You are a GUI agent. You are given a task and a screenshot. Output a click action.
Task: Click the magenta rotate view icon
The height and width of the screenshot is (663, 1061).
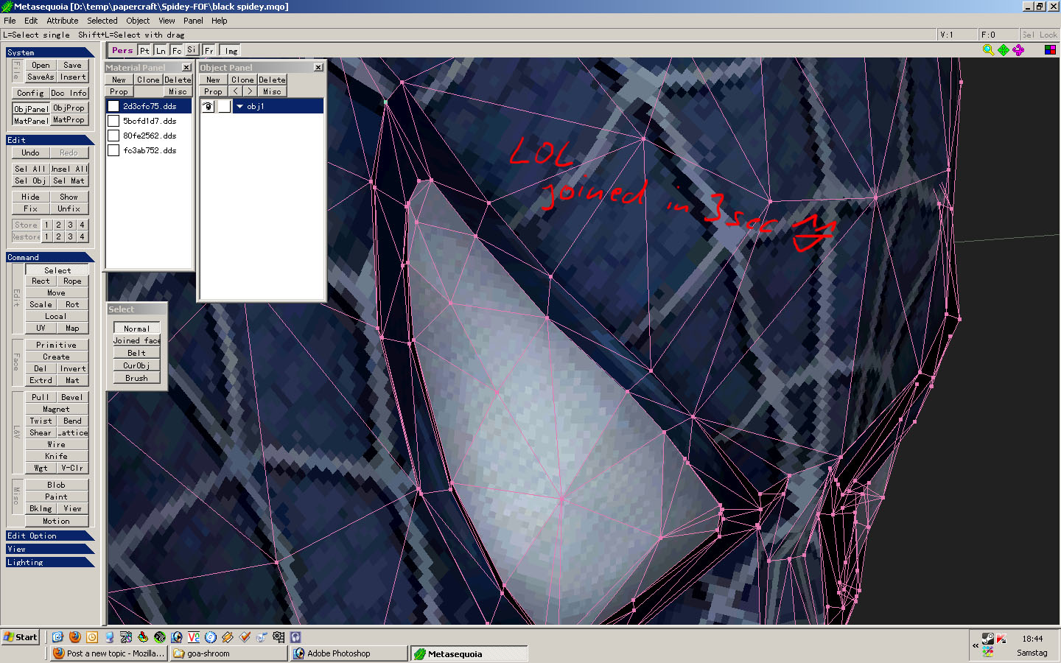click(1018, 50)
